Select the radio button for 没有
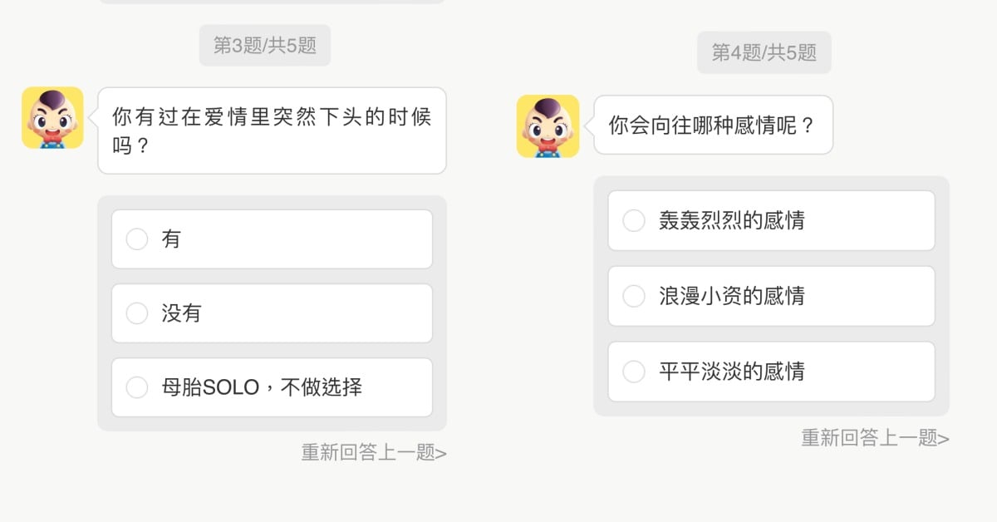Image resolution: width=997 pixels, height=522 pixels. click(x=136, y=313)
